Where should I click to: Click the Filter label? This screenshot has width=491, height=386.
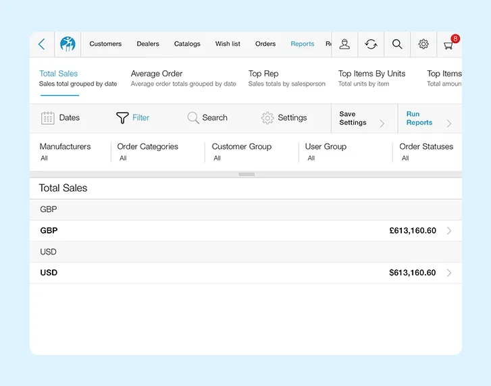pos(140,117)
